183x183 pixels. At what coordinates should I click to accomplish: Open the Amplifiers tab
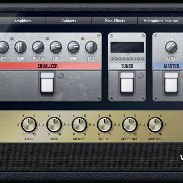point(23,21)
